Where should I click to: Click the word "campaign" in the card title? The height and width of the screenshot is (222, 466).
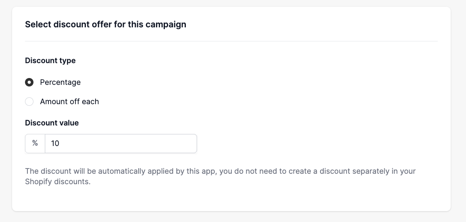click(x=166, y=25)
